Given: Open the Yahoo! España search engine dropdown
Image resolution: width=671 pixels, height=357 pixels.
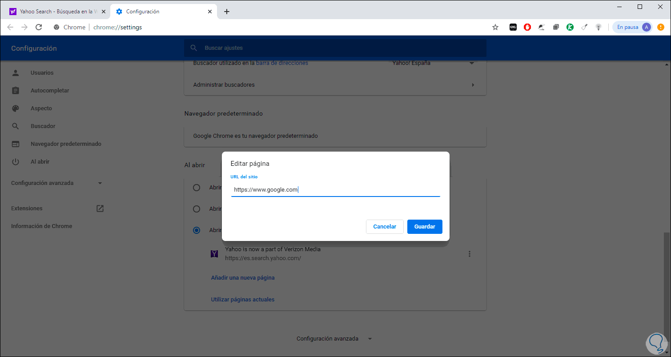Looking at the screenshot, I should point(472,63).
